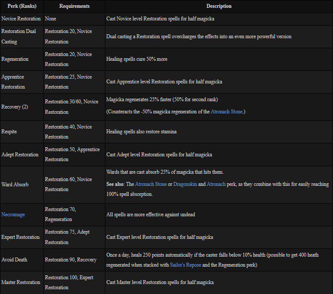The height and width of the screenshot is (294, 333).
Task: Click the Description column header
Action: pos(219,6)
